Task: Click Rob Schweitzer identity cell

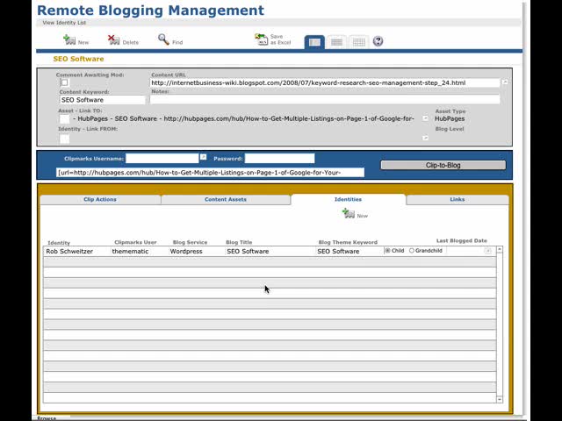Action: [x=77, y=252]
